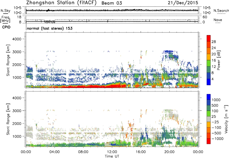Click the "16" value on the power color bar
This screenshot has height=158, width=229.
click(x=214, y=60)
